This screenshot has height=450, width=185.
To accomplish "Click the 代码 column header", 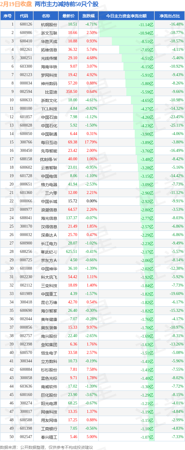I will point(24,16).
